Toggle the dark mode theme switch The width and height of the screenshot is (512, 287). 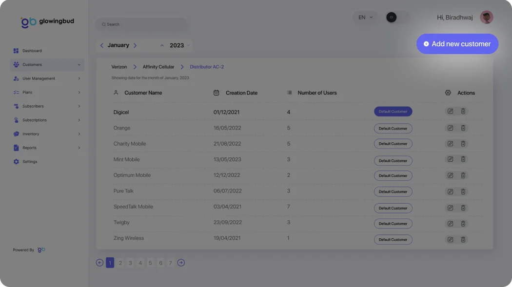point(397,18)
